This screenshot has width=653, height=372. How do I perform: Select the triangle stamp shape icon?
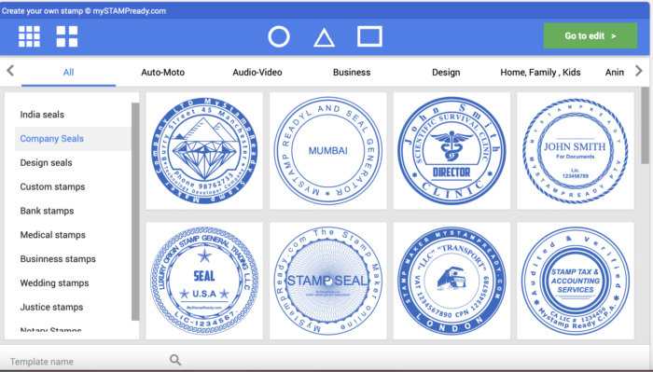click(x=324, y=38)
